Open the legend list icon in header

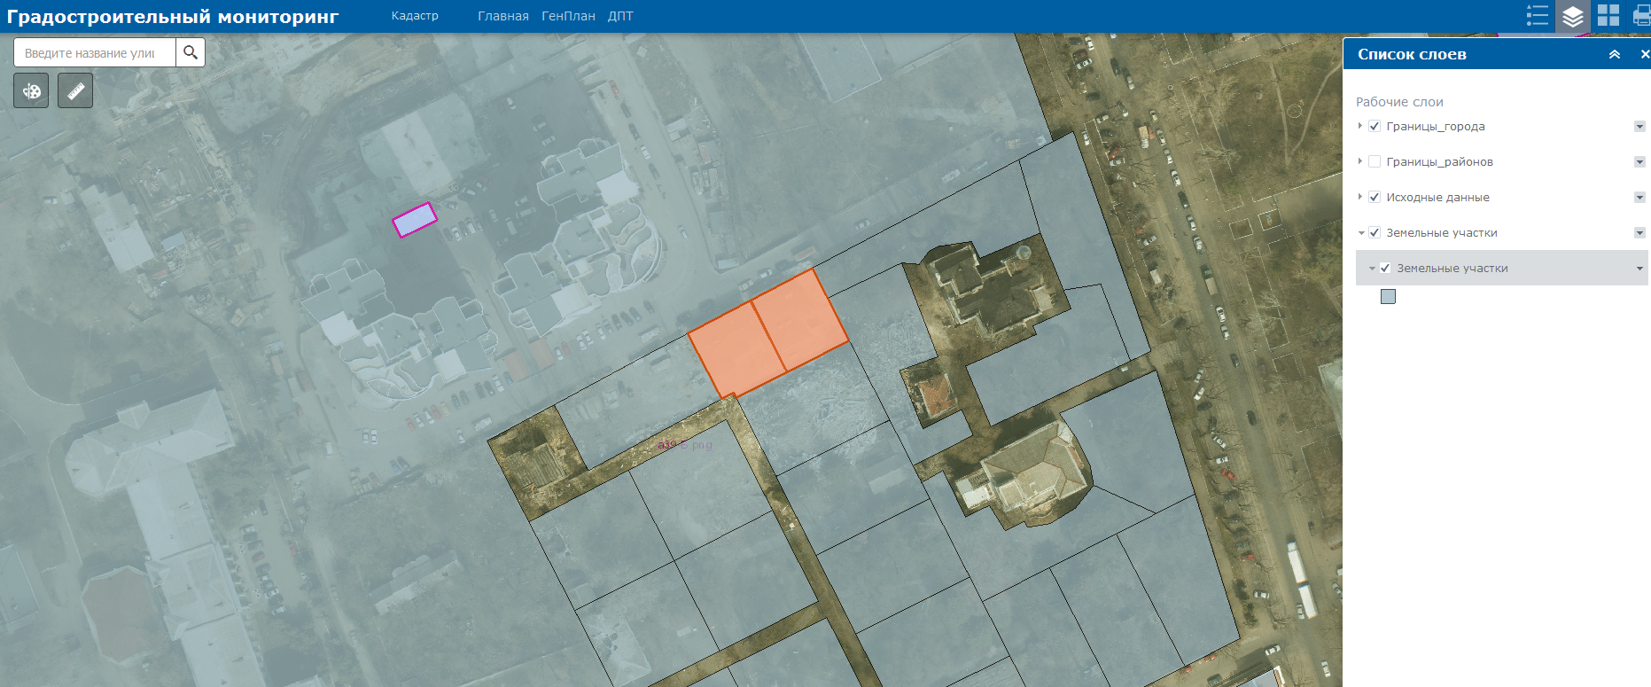1538,16
